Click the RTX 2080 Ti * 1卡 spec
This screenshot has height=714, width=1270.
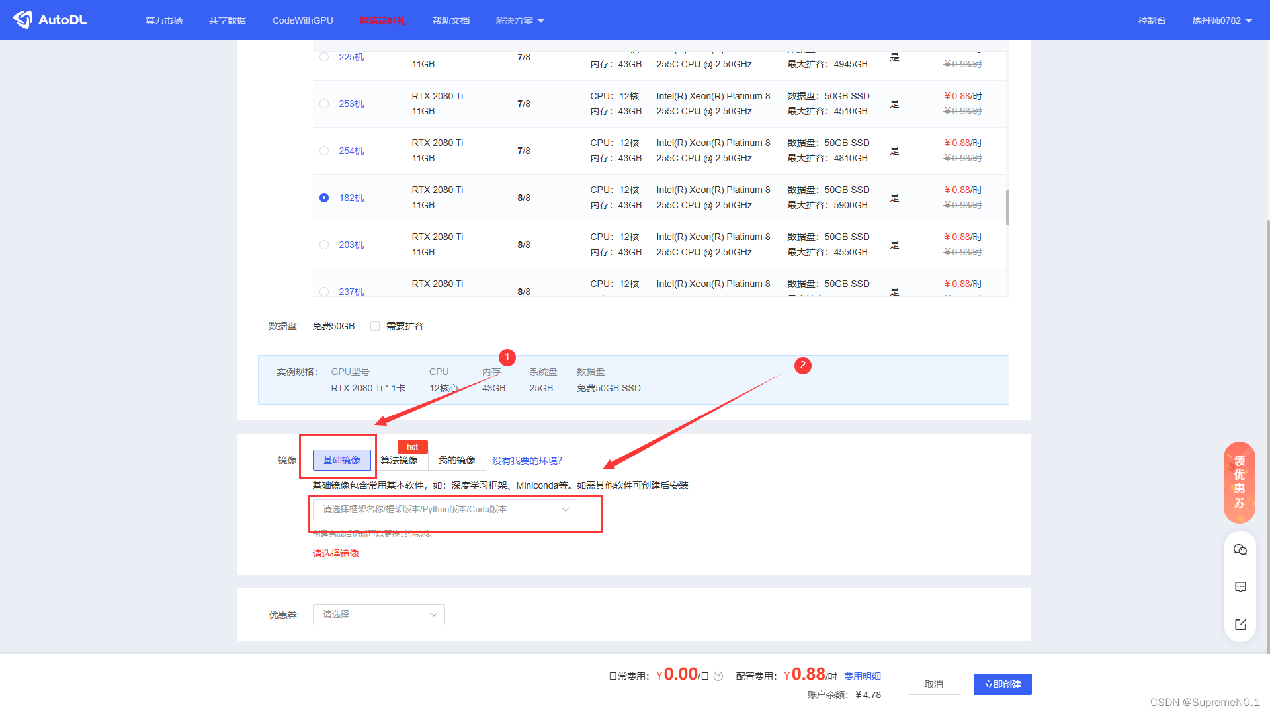coord(368,388)
